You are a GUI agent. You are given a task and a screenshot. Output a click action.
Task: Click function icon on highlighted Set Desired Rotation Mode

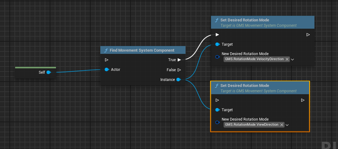coord(216,86)
